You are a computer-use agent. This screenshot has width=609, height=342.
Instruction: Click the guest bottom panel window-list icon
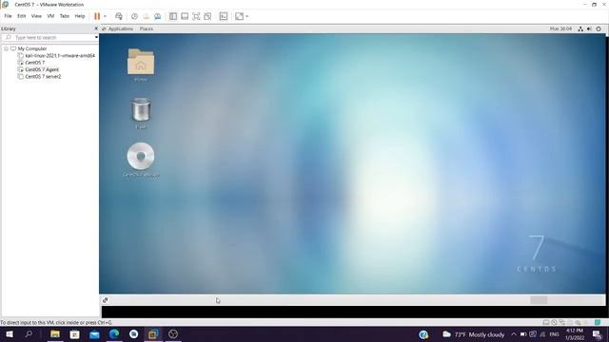tap(106, 300)
